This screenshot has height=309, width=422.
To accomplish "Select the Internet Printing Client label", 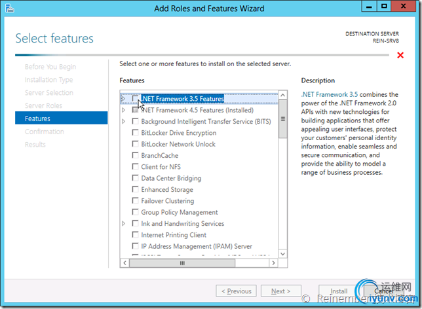I will (x=174, y=235).
